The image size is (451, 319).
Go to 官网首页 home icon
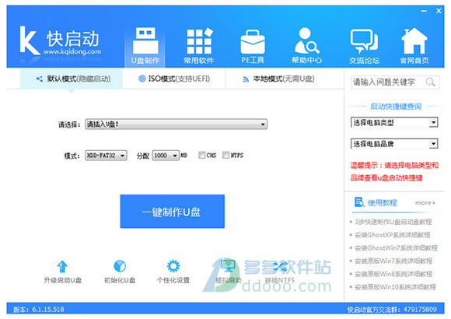414,41
